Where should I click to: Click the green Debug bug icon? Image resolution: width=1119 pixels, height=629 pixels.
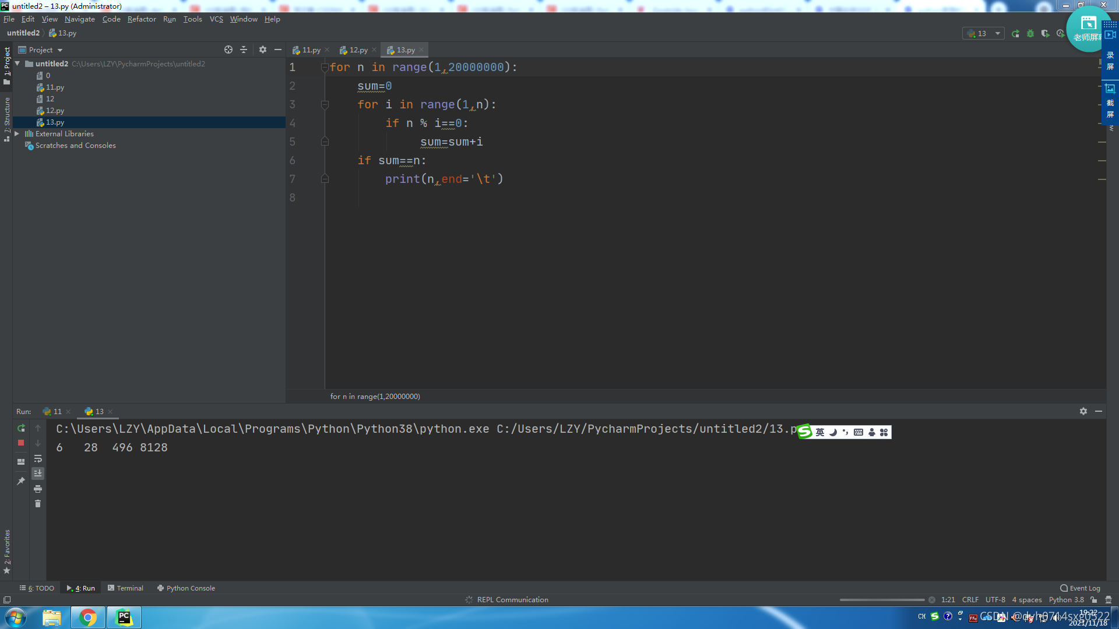[x=1030, y=34]
